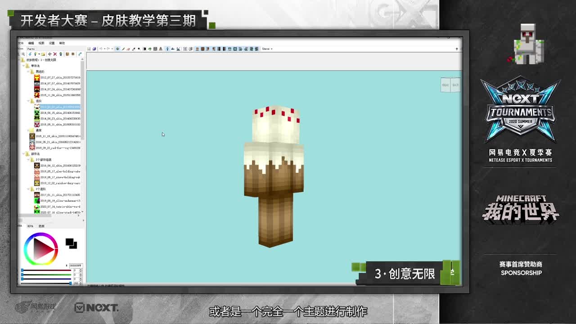This screenshot has height=324, width=576.
Task: Open the 编辑 menu
Action: 31,43
